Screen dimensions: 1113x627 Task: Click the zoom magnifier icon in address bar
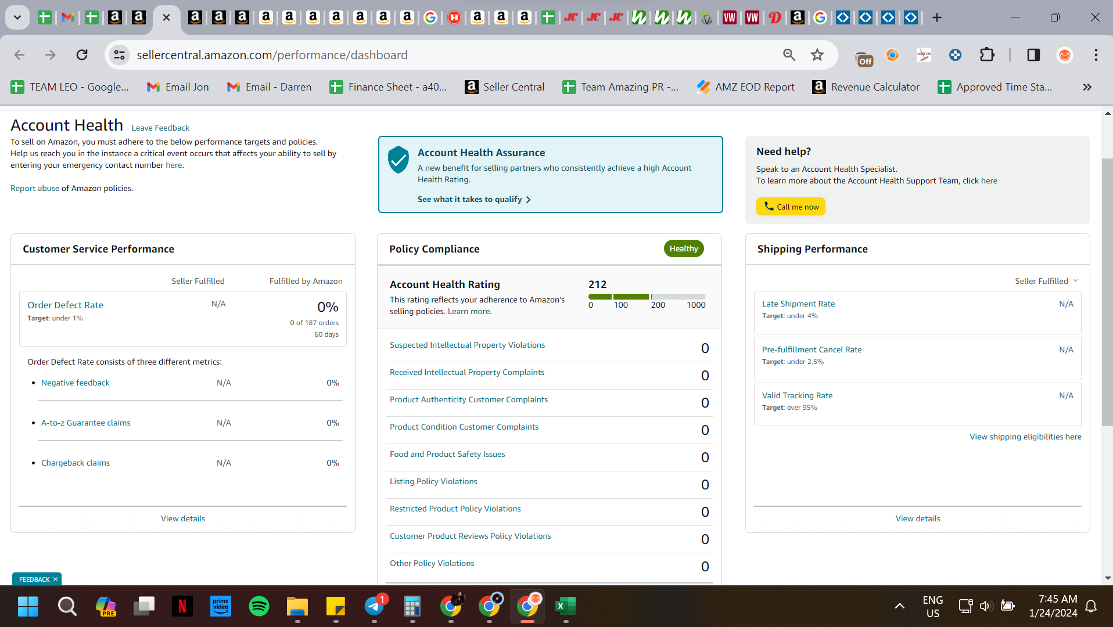point(789,55)
